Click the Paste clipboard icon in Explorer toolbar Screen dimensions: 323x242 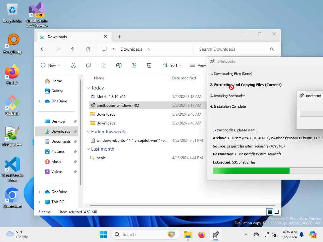click(103, 65)
